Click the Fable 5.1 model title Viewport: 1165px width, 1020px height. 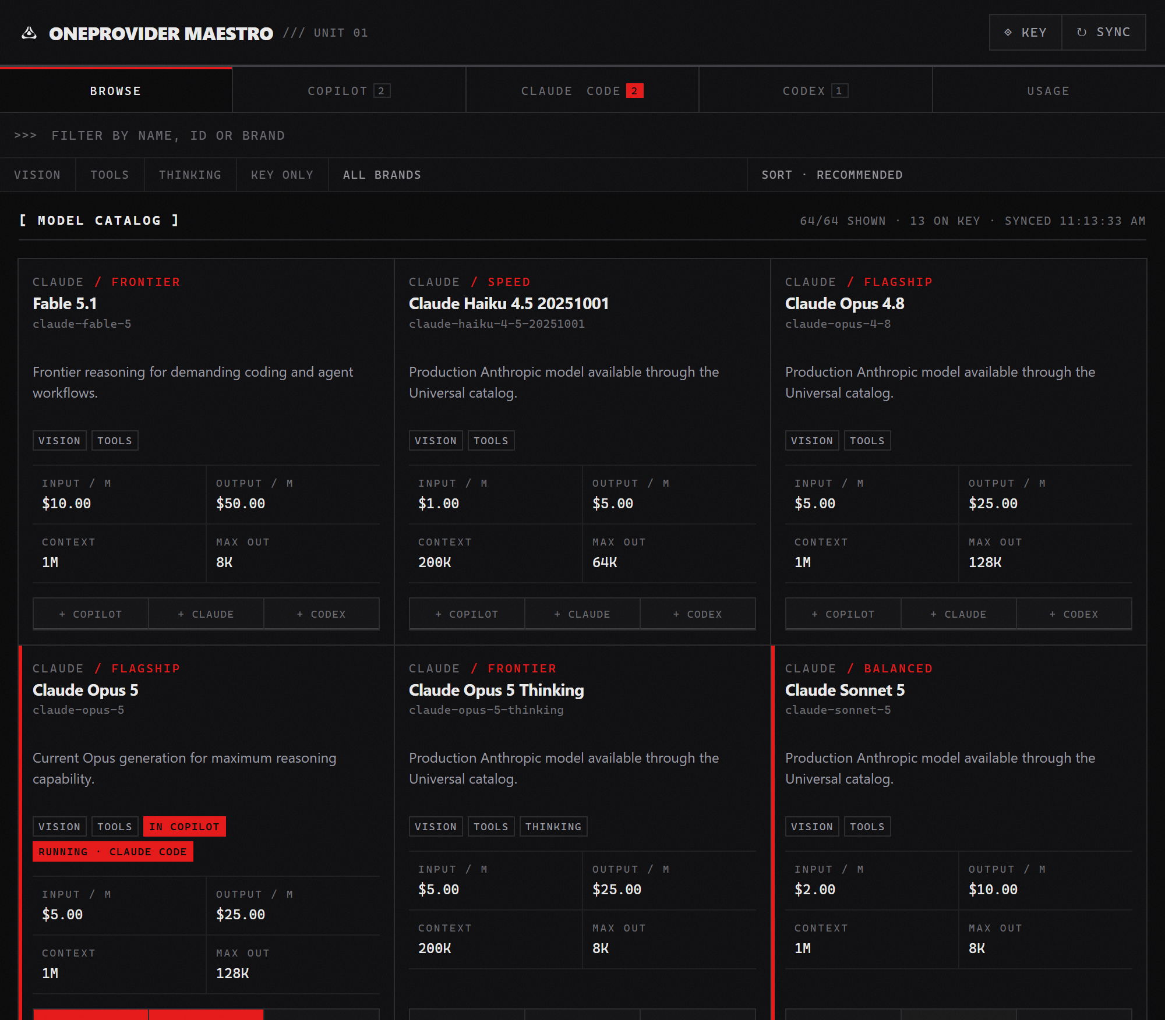tap(65, 303)
